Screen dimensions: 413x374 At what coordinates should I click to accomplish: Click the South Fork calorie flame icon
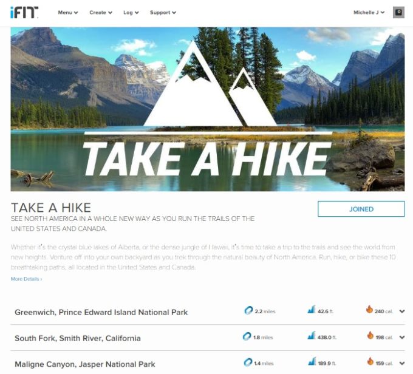pos(370,335)
